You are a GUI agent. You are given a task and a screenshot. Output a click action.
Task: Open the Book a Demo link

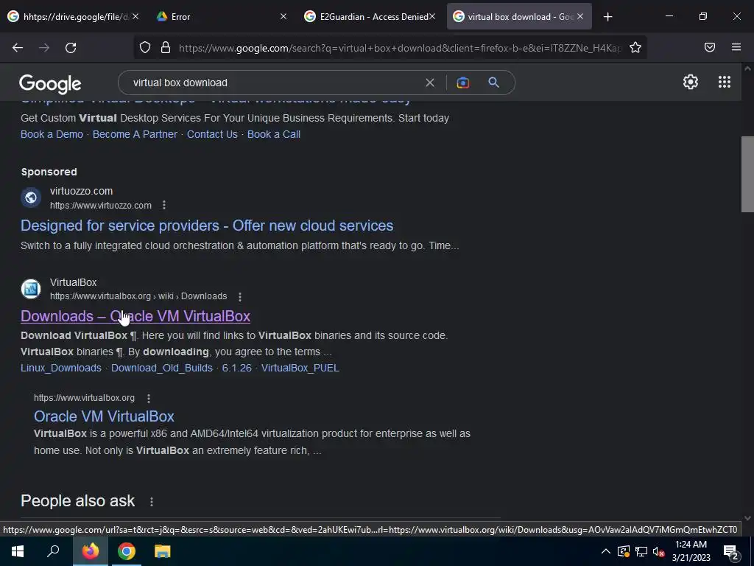(52, 134)
